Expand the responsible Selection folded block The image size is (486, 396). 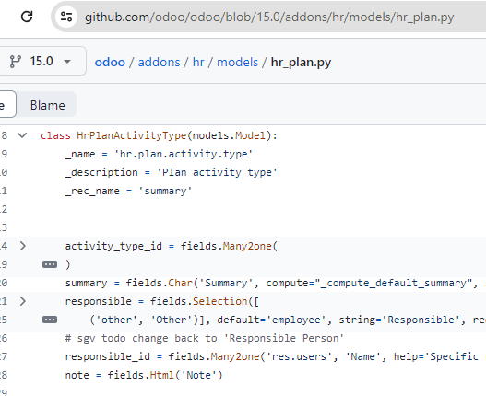[23, 301]
